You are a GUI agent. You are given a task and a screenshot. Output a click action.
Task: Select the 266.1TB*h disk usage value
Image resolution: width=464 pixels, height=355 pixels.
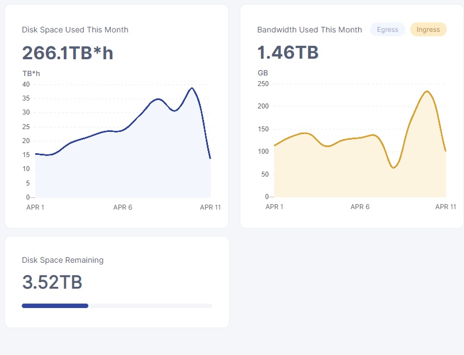coord(68,53)
